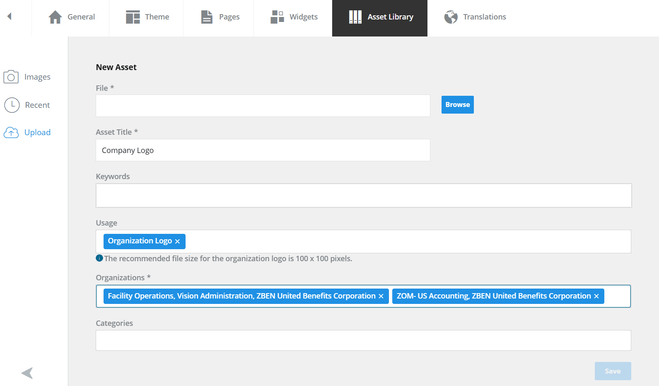
Task: Click into the Keywords field
Action: [363, 195]
